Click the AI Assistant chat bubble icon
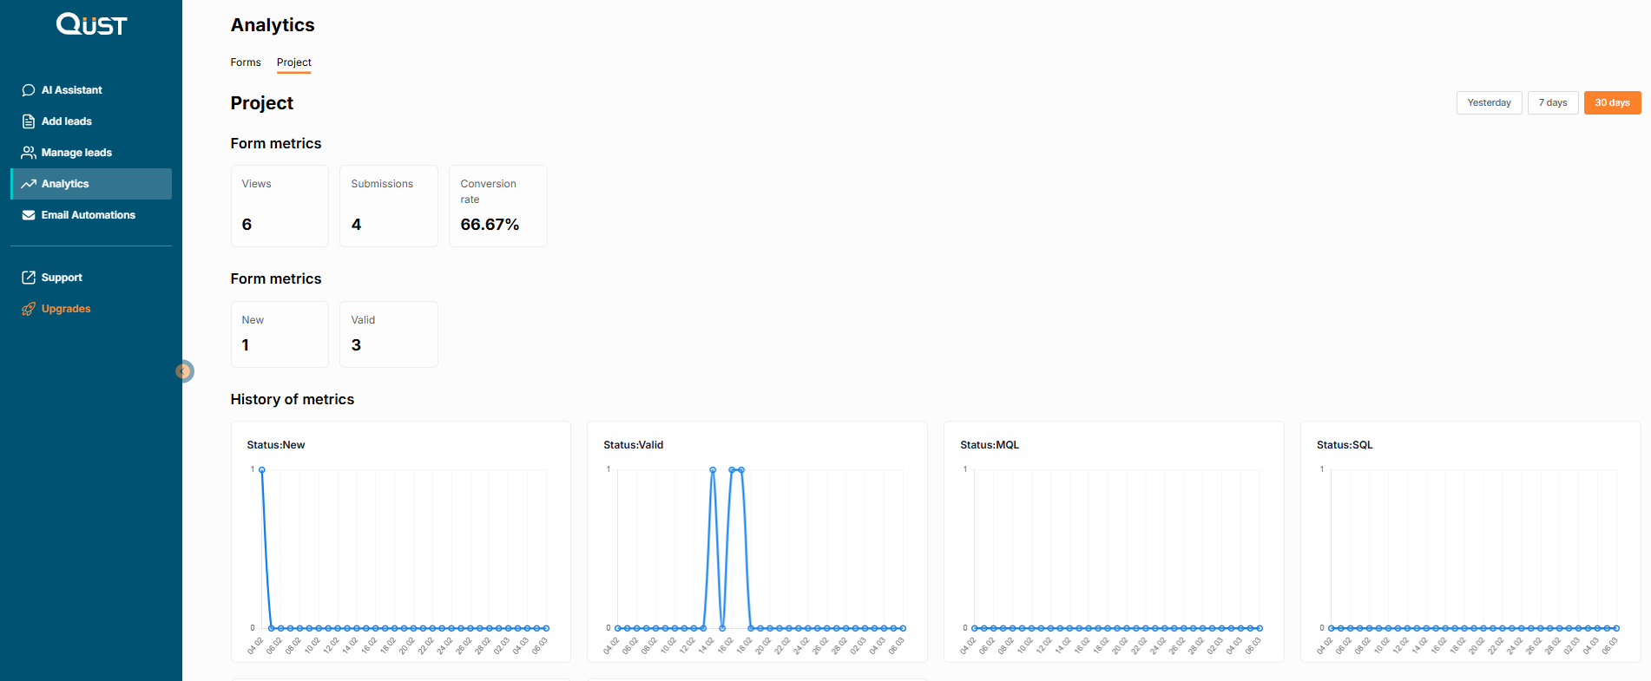Image resolution: width=1651 pixels, height=681 pixels. [x=29, y=90]
